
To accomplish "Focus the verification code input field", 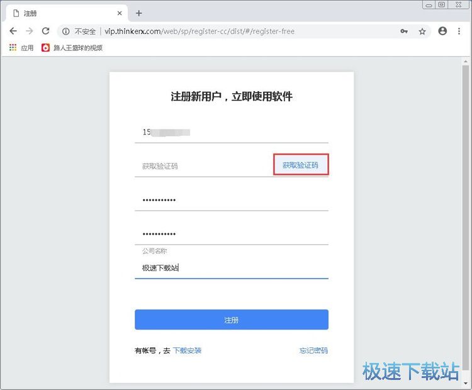I will click(203, 166).
